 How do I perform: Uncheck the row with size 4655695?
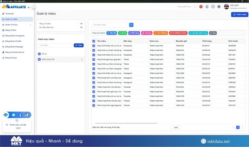94,50
